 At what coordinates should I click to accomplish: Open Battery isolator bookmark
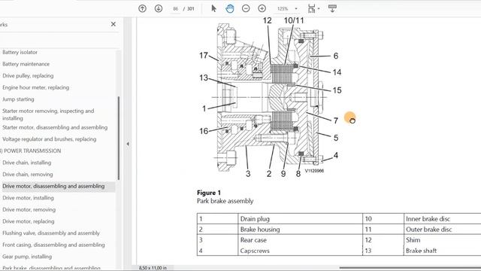(x=20, y=52)
